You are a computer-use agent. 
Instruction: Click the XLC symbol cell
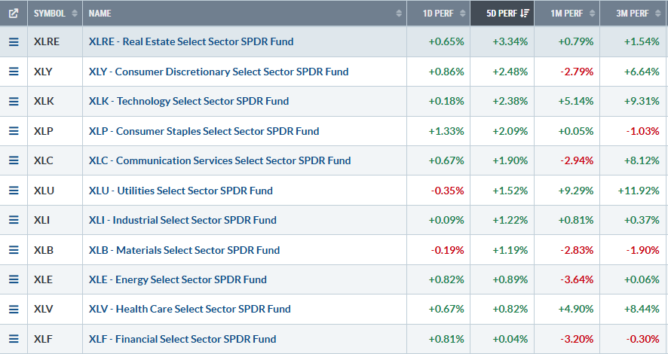click(43, 160)
